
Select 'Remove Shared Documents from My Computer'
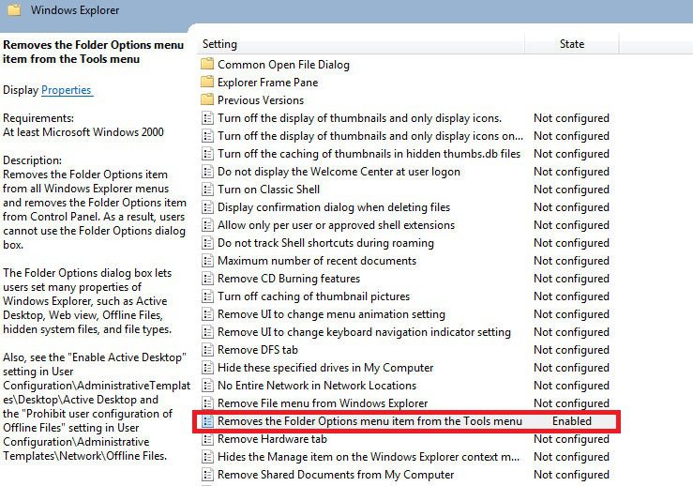click(336, 475)
